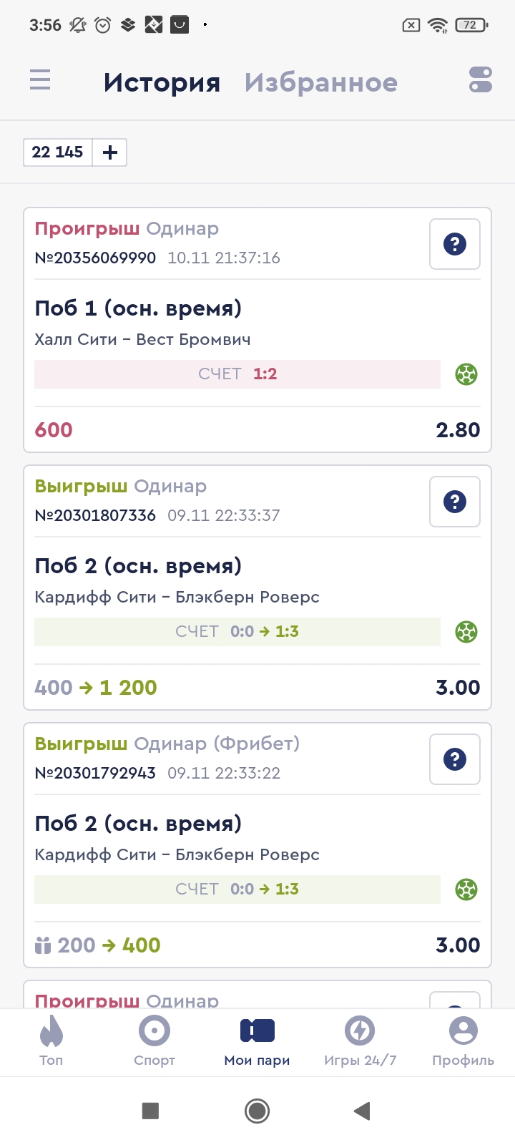Open the hamburger menu
The image size is (515, 1145).
click(x=40, y=79)
